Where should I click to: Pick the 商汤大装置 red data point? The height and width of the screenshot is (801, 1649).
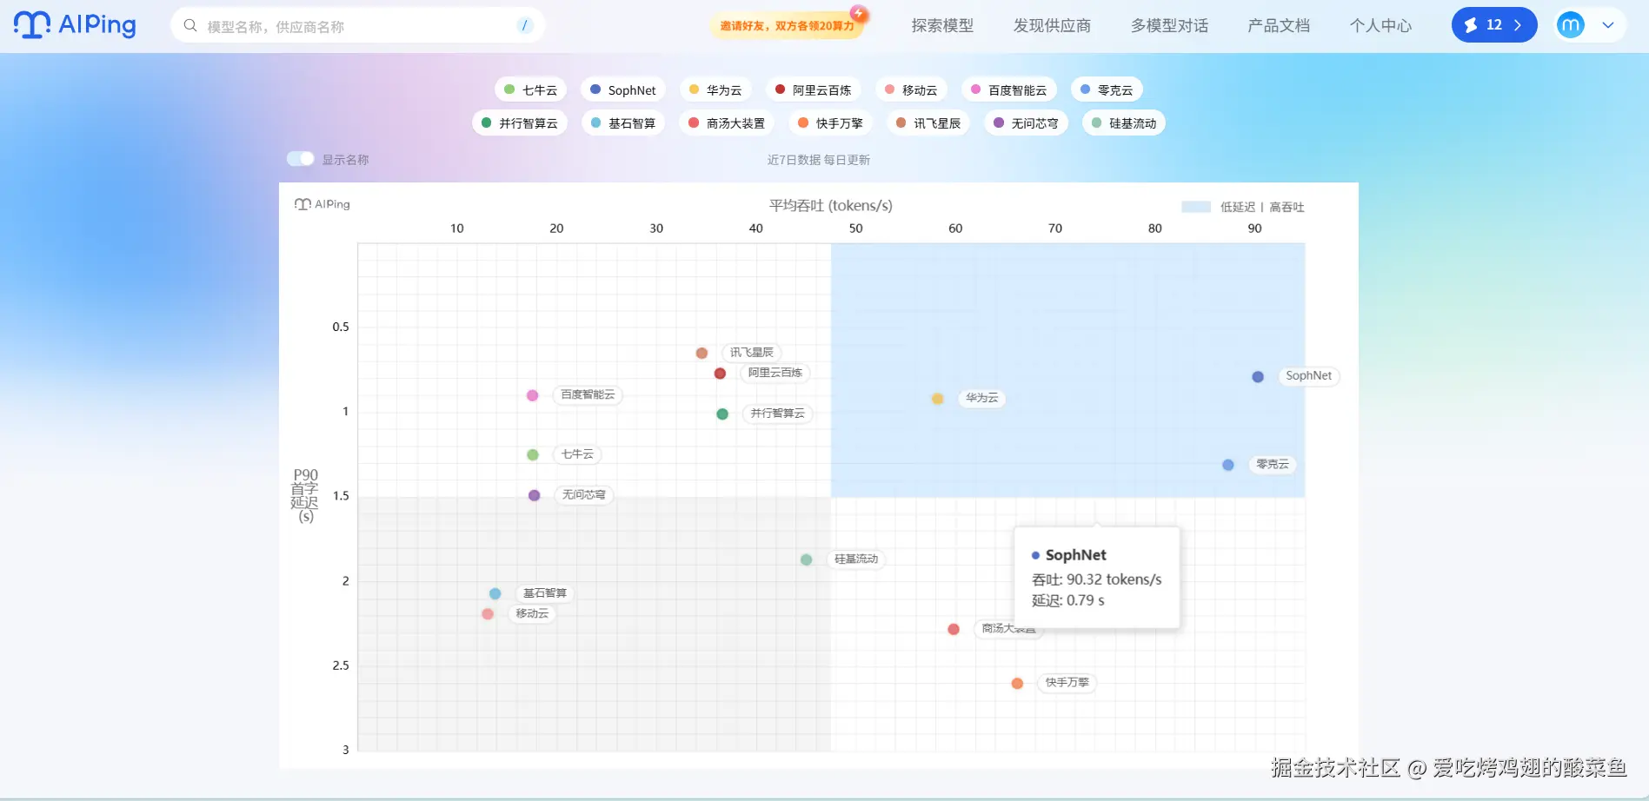954,629
